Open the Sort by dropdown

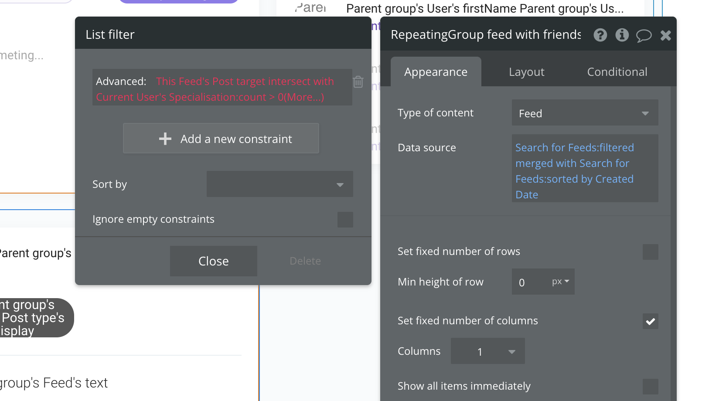click(x=279, y=184)
